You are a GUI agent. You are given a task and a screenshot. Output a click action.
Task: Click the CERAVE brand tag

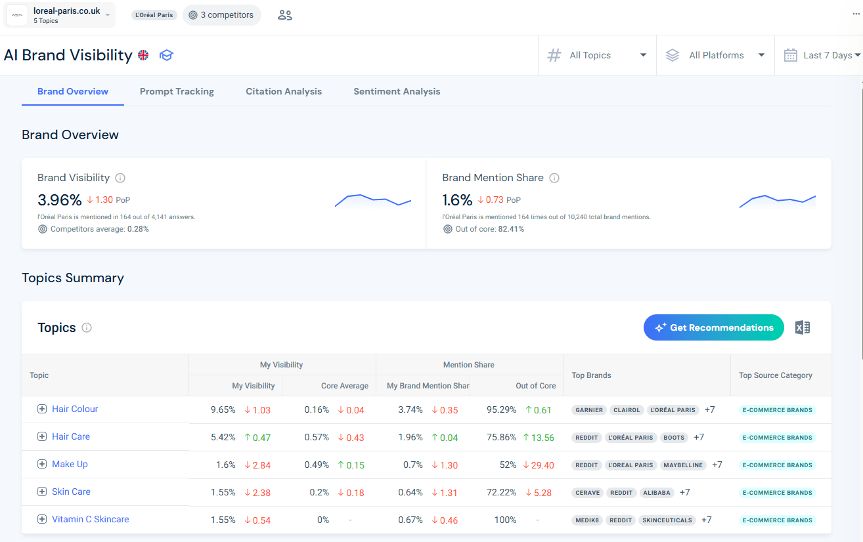587,493
